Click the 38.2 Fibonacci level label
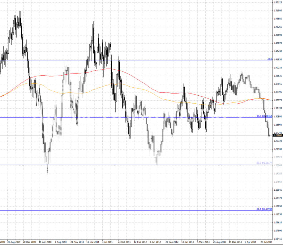 264,116
